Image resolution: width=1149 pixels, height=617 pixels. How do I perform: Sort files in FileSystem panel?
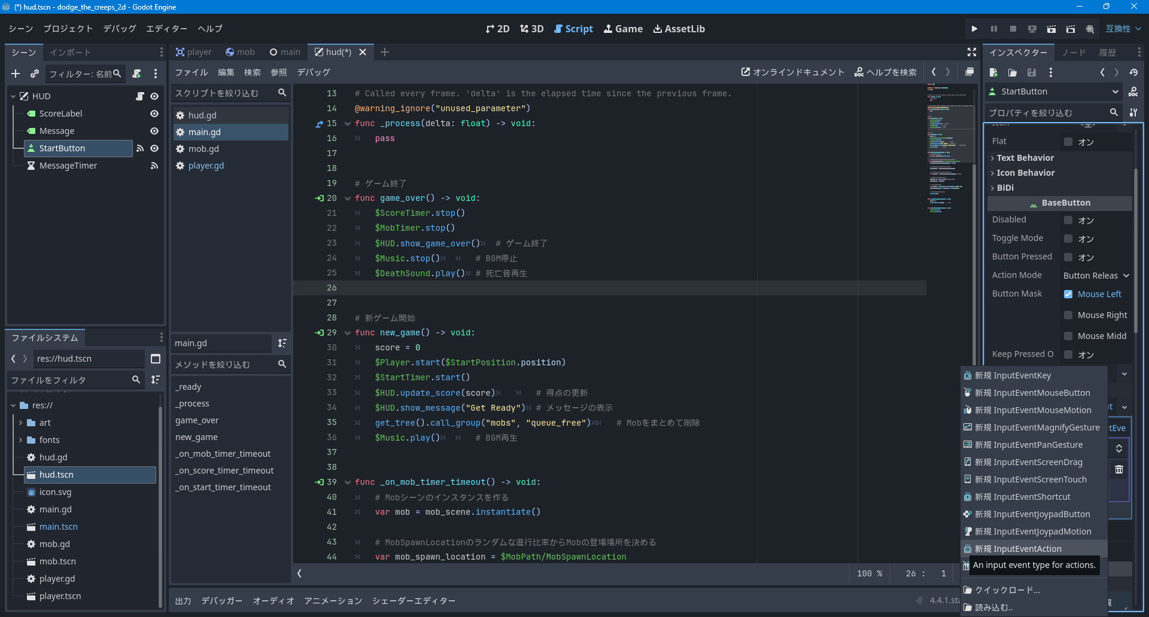pos(156,380)
